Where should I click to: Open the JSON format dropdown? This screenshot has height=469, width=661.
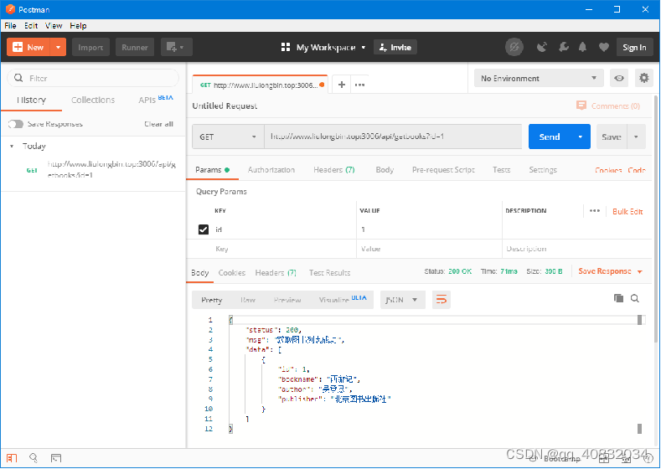click(402, 300)
